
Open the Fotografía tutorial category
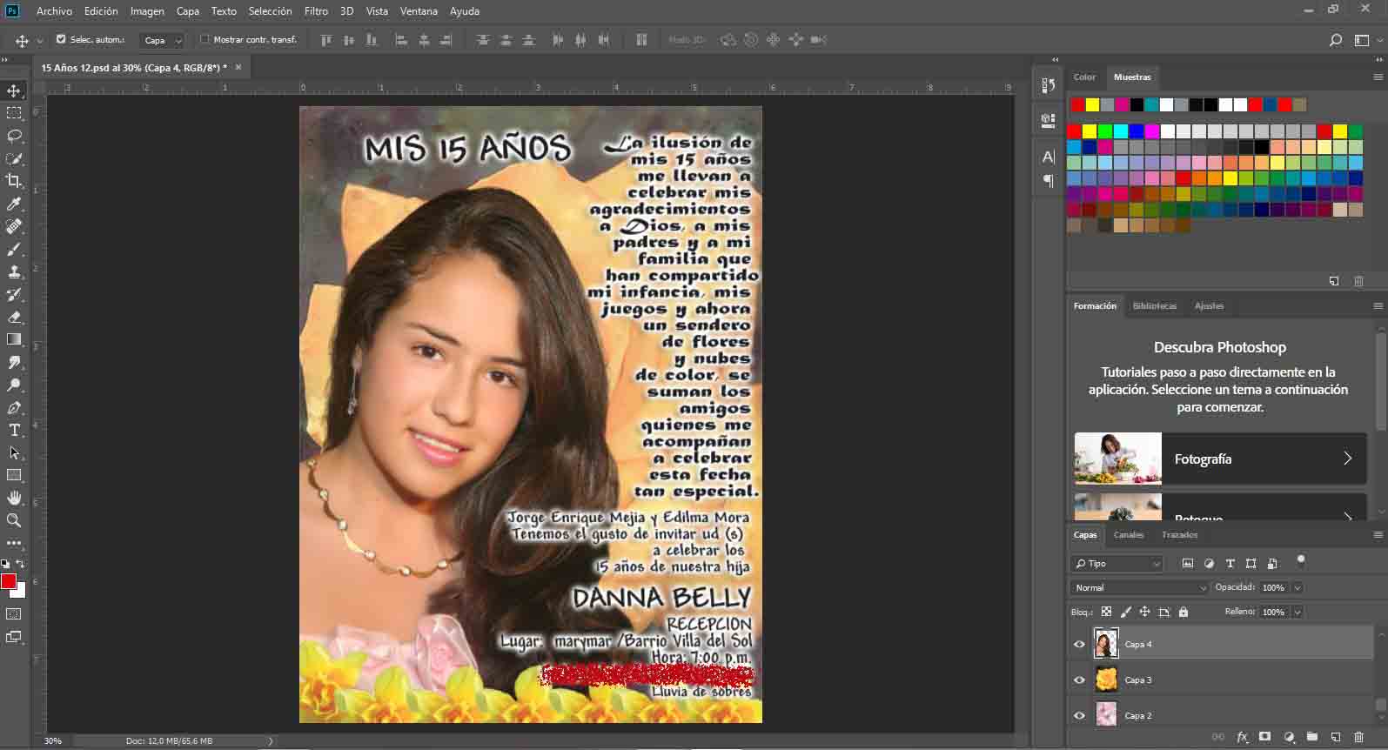tap(1220, 459)
